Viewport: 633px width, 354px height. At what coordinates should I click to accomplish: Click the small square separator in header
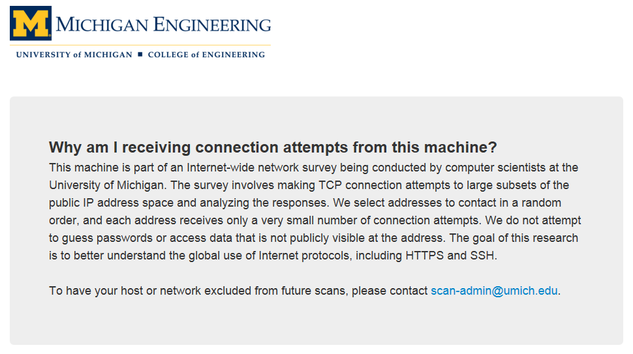pyautogui.click(x=140, y=55)
